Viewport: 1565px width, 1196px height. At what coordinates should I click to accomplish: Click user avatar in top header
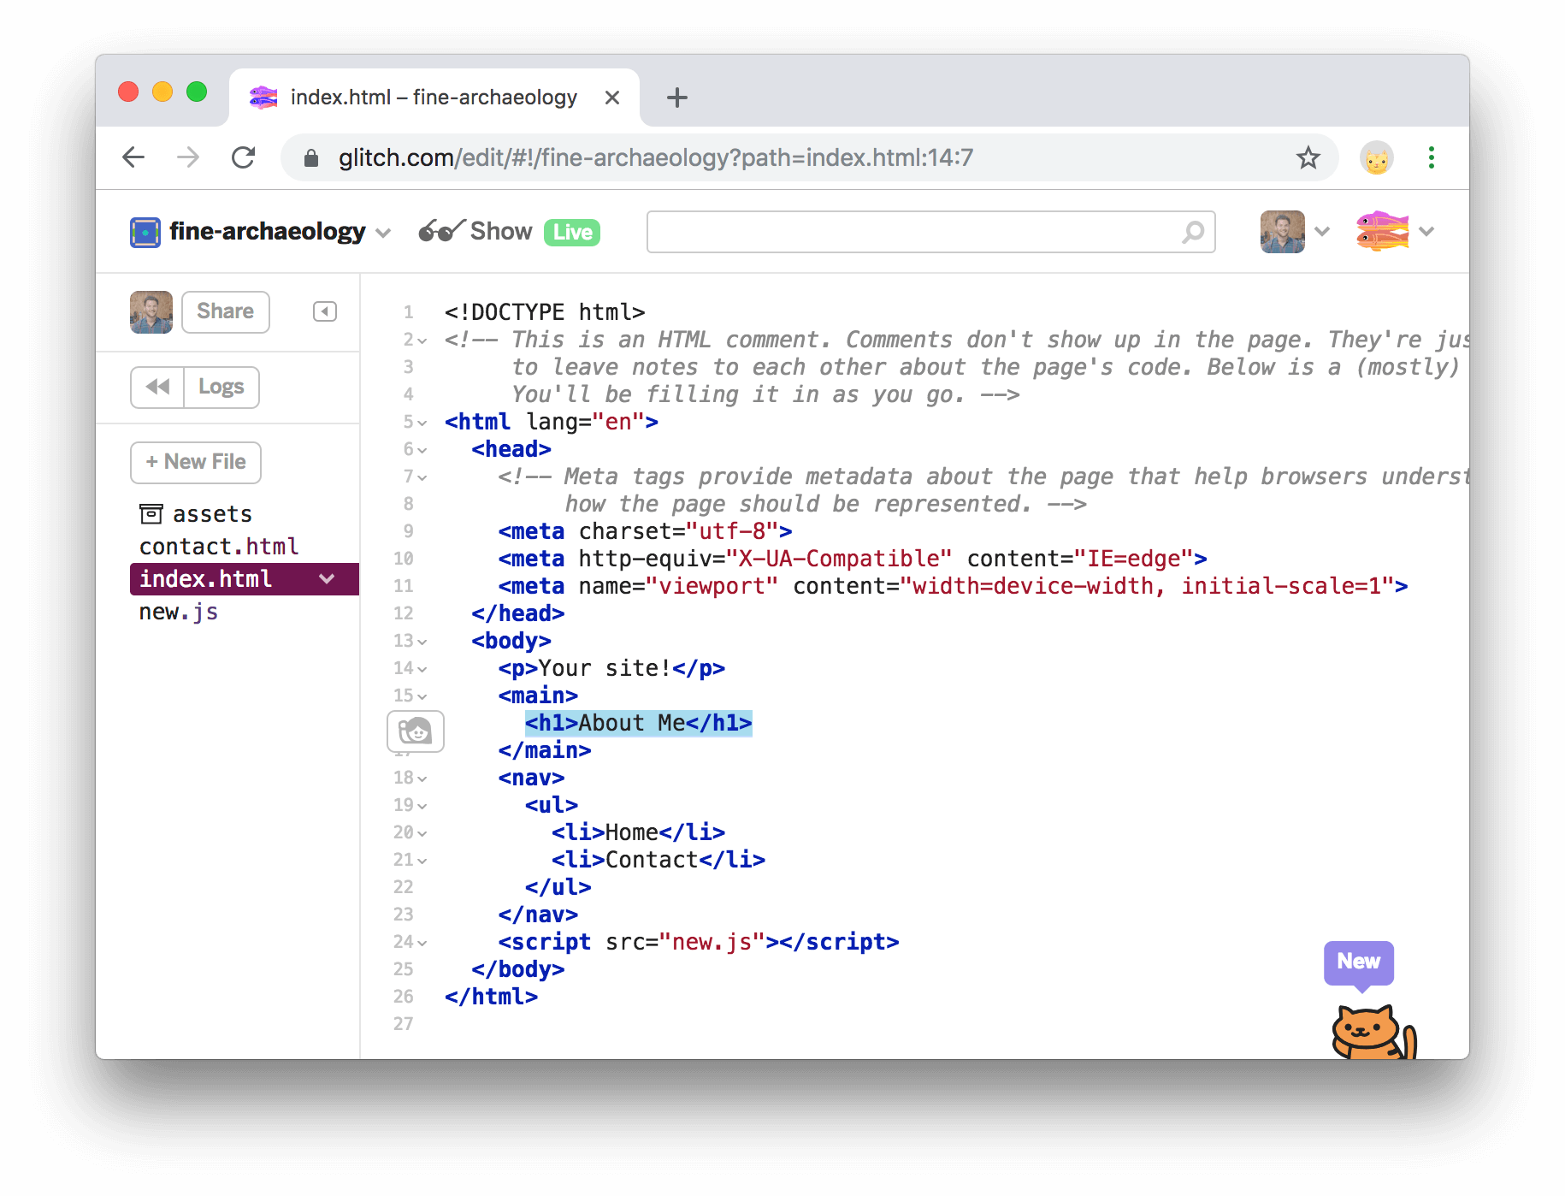pos(1282,232)
